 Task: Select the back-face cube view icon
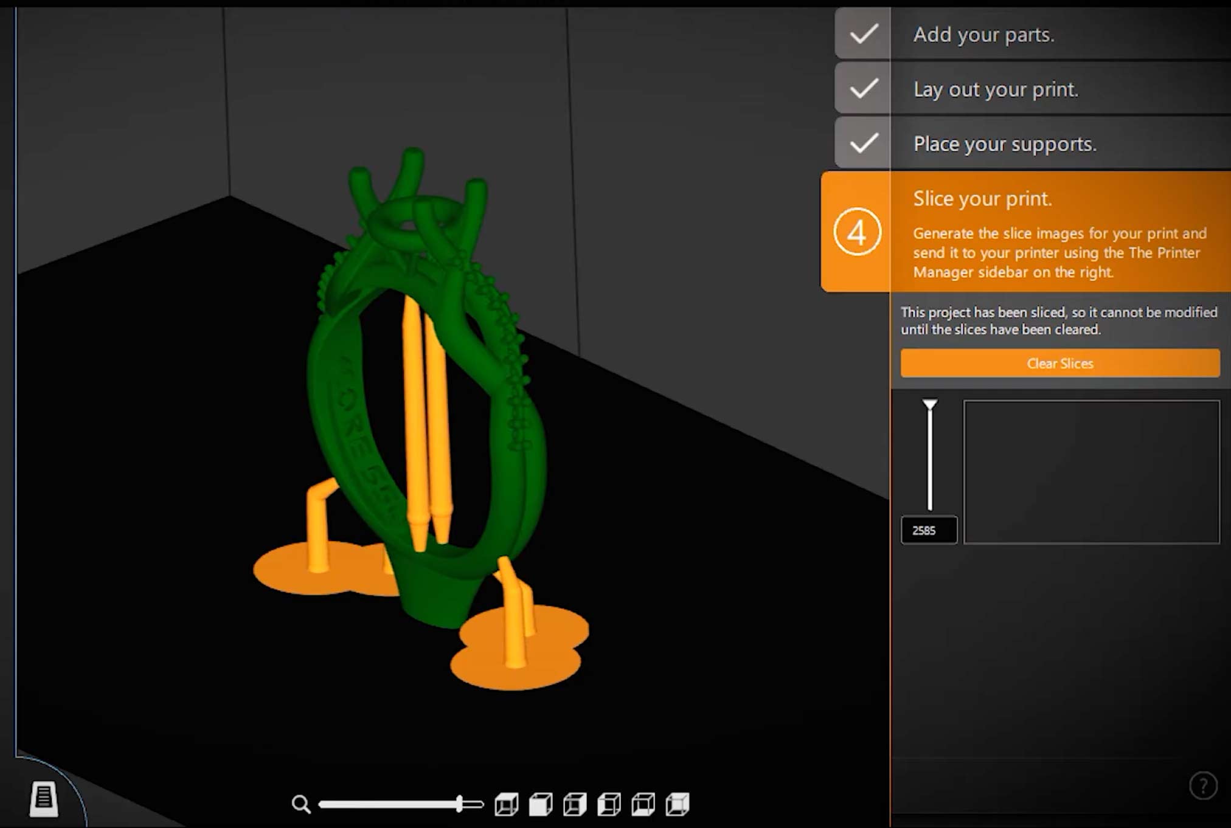click(678, 804)
